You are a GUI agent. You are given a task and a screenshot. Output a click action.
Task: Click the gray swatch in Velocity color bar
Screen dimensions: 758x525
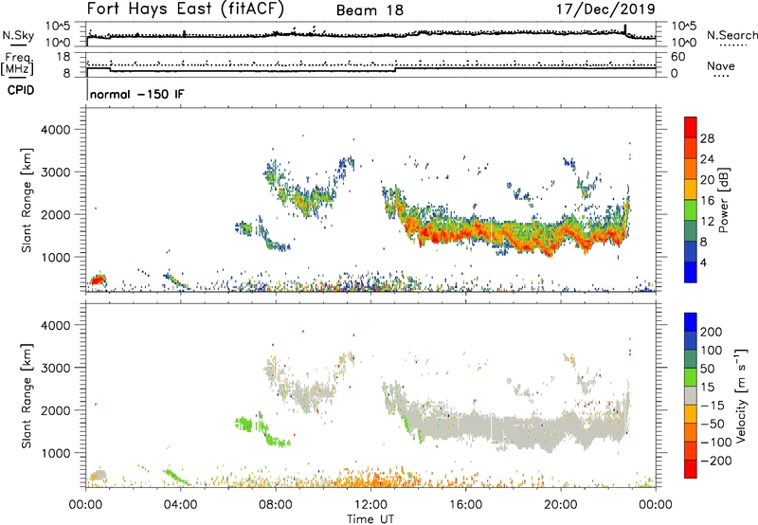pos(691,396)
